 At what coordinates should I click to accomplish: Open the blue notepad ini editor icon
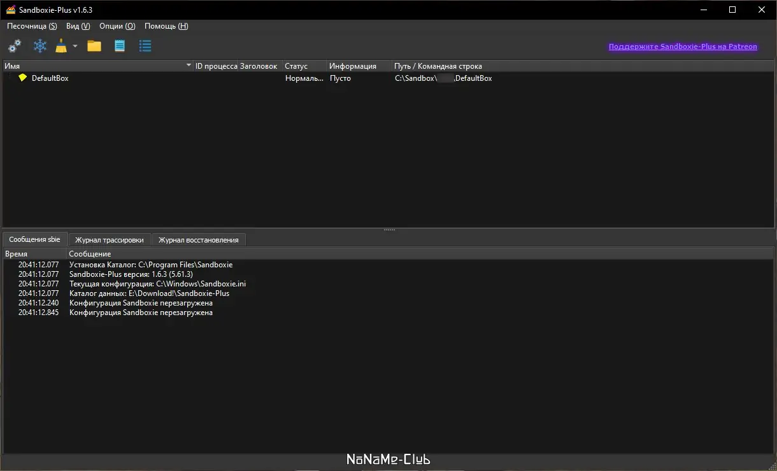pyautogui.click(x=119, y=46)
